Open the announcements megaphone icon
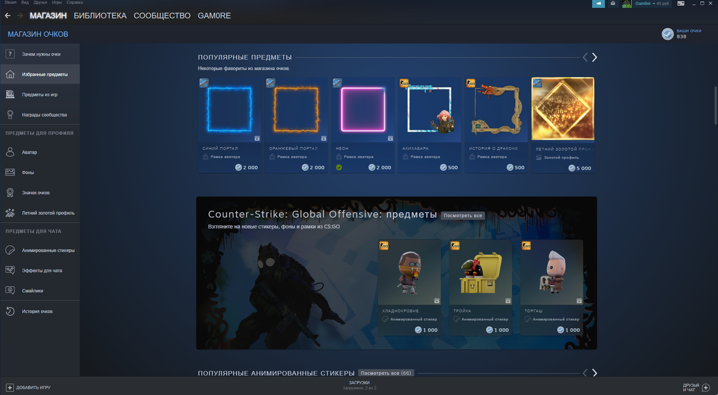This screenshot has height=395, width=718. click(598, 4)
